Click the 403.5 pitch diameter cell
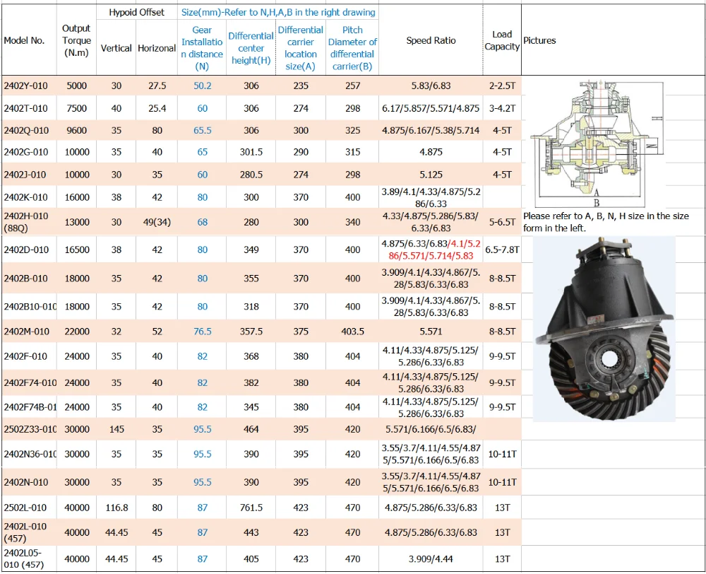The image size is (706, 574). [352, 331]
